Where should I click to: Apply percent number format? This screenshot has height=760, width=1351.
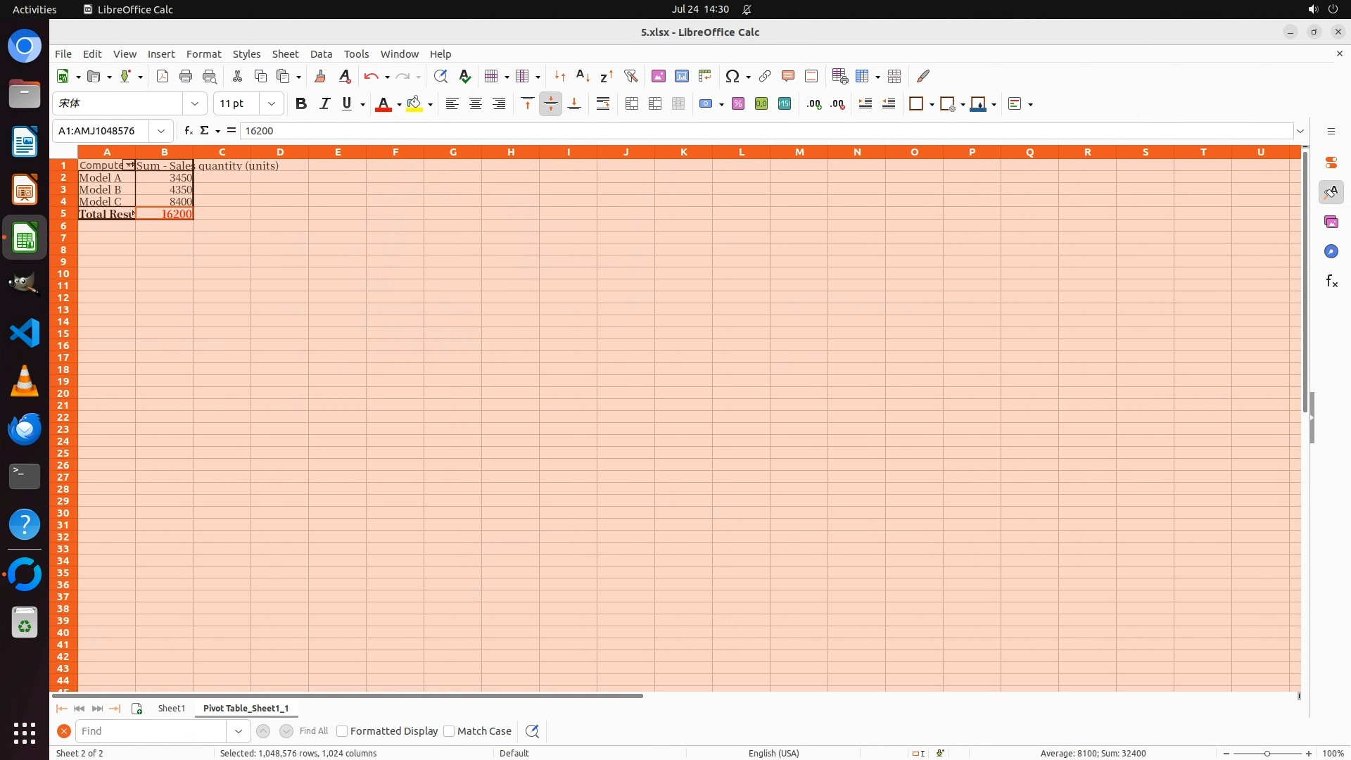point(738,104)
